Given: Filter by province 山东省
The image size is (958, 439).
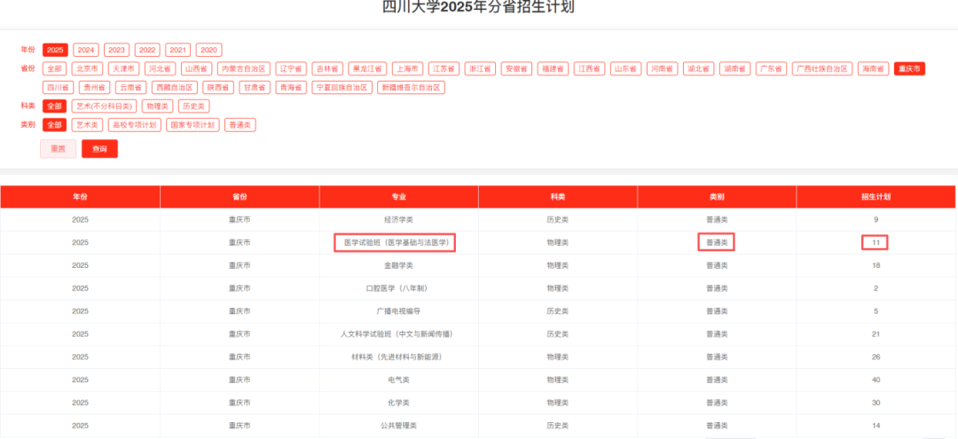Looking at the screenshot, I should [x=626, y=69].
